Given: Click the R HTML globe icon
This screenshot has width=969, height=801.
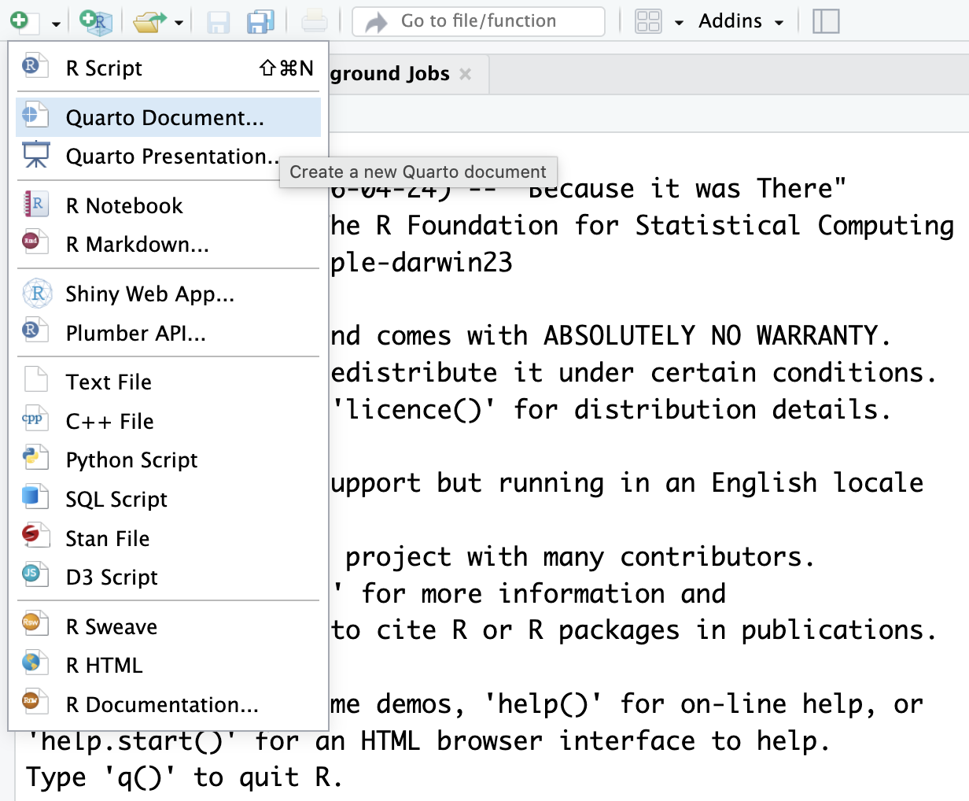Looking at the screenshot, I should (35, 663).
